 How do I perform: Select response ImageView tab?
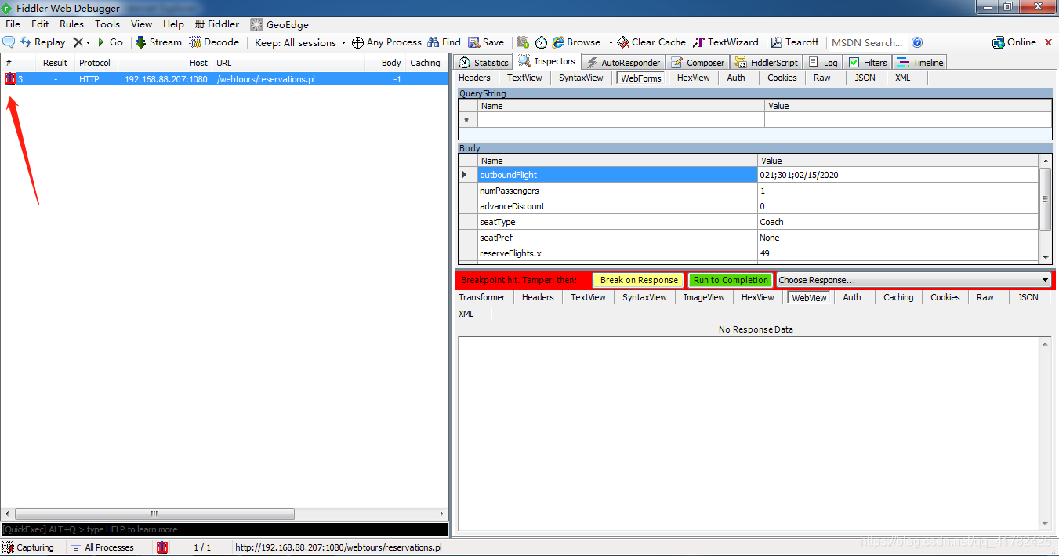point(704,297)
